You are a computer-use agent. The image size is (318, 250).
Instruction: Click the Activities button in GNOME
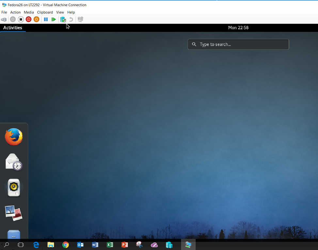coord(13,28)
